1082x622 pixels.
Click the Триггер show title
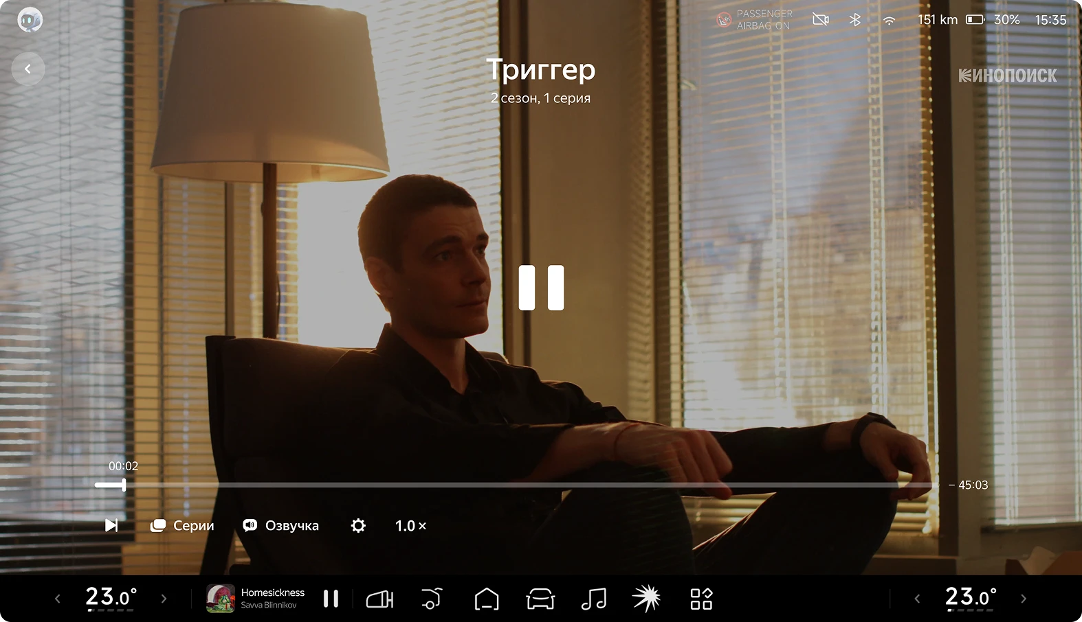click(x=541, y=69)
